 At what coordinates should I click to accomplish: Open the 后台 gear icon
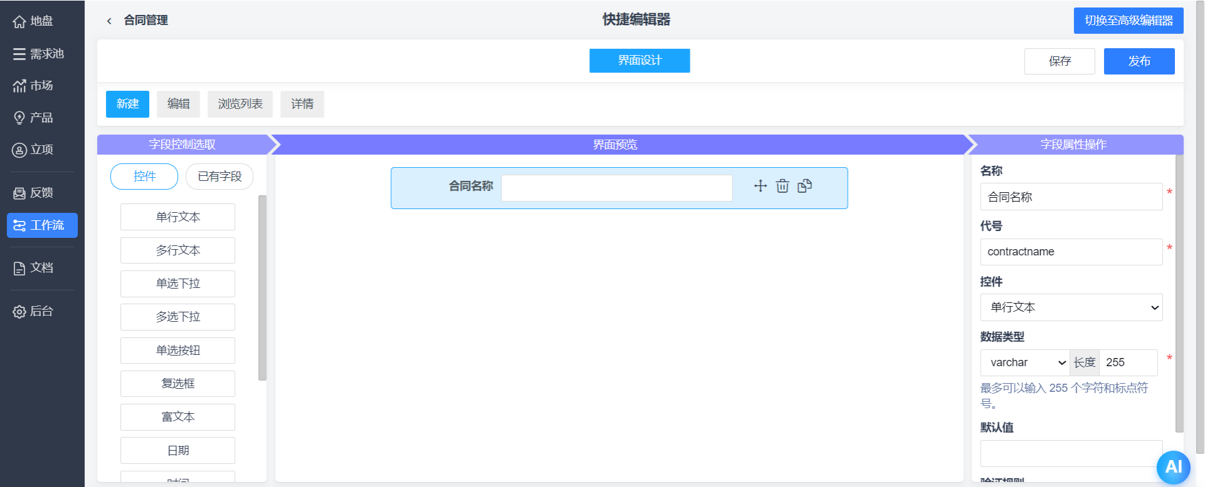coord(19,311)
